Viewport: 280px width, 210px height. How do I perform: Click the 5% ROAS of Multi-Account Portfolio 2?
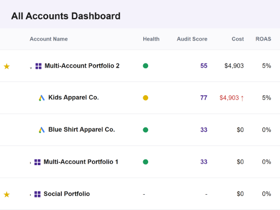click(266, 66)
